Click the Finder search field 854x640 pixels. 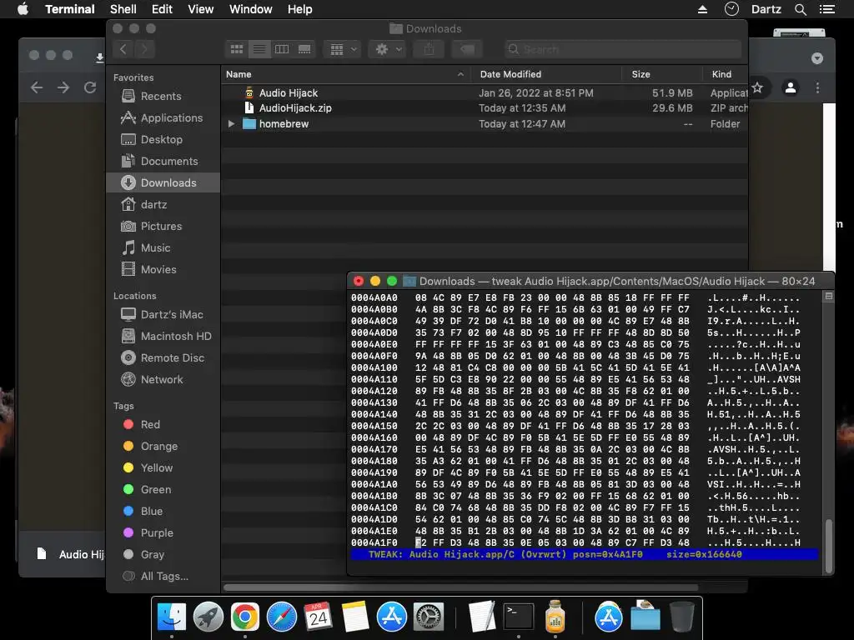pyautogui.click(x=622, y=49)
